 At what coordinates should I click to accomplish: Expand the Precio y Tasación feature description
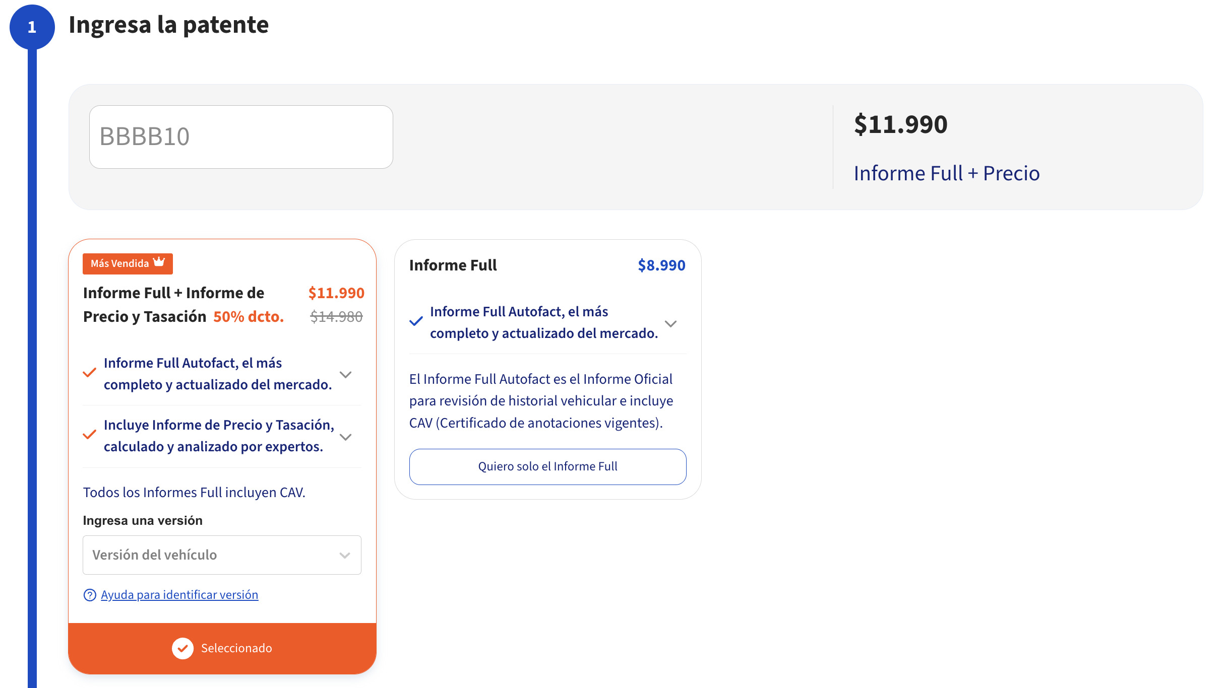click(x=346, y=437)
